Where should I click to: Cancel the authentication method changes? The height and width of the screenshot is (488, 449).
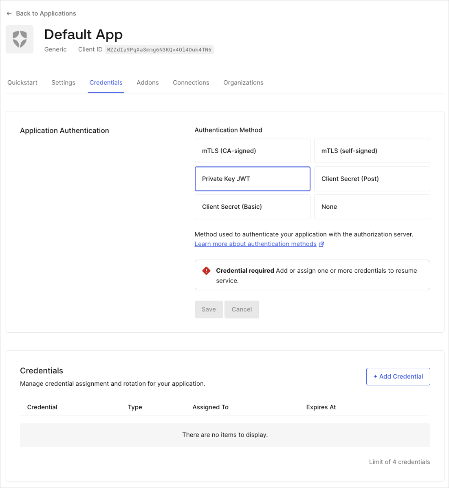click(242, 309)
